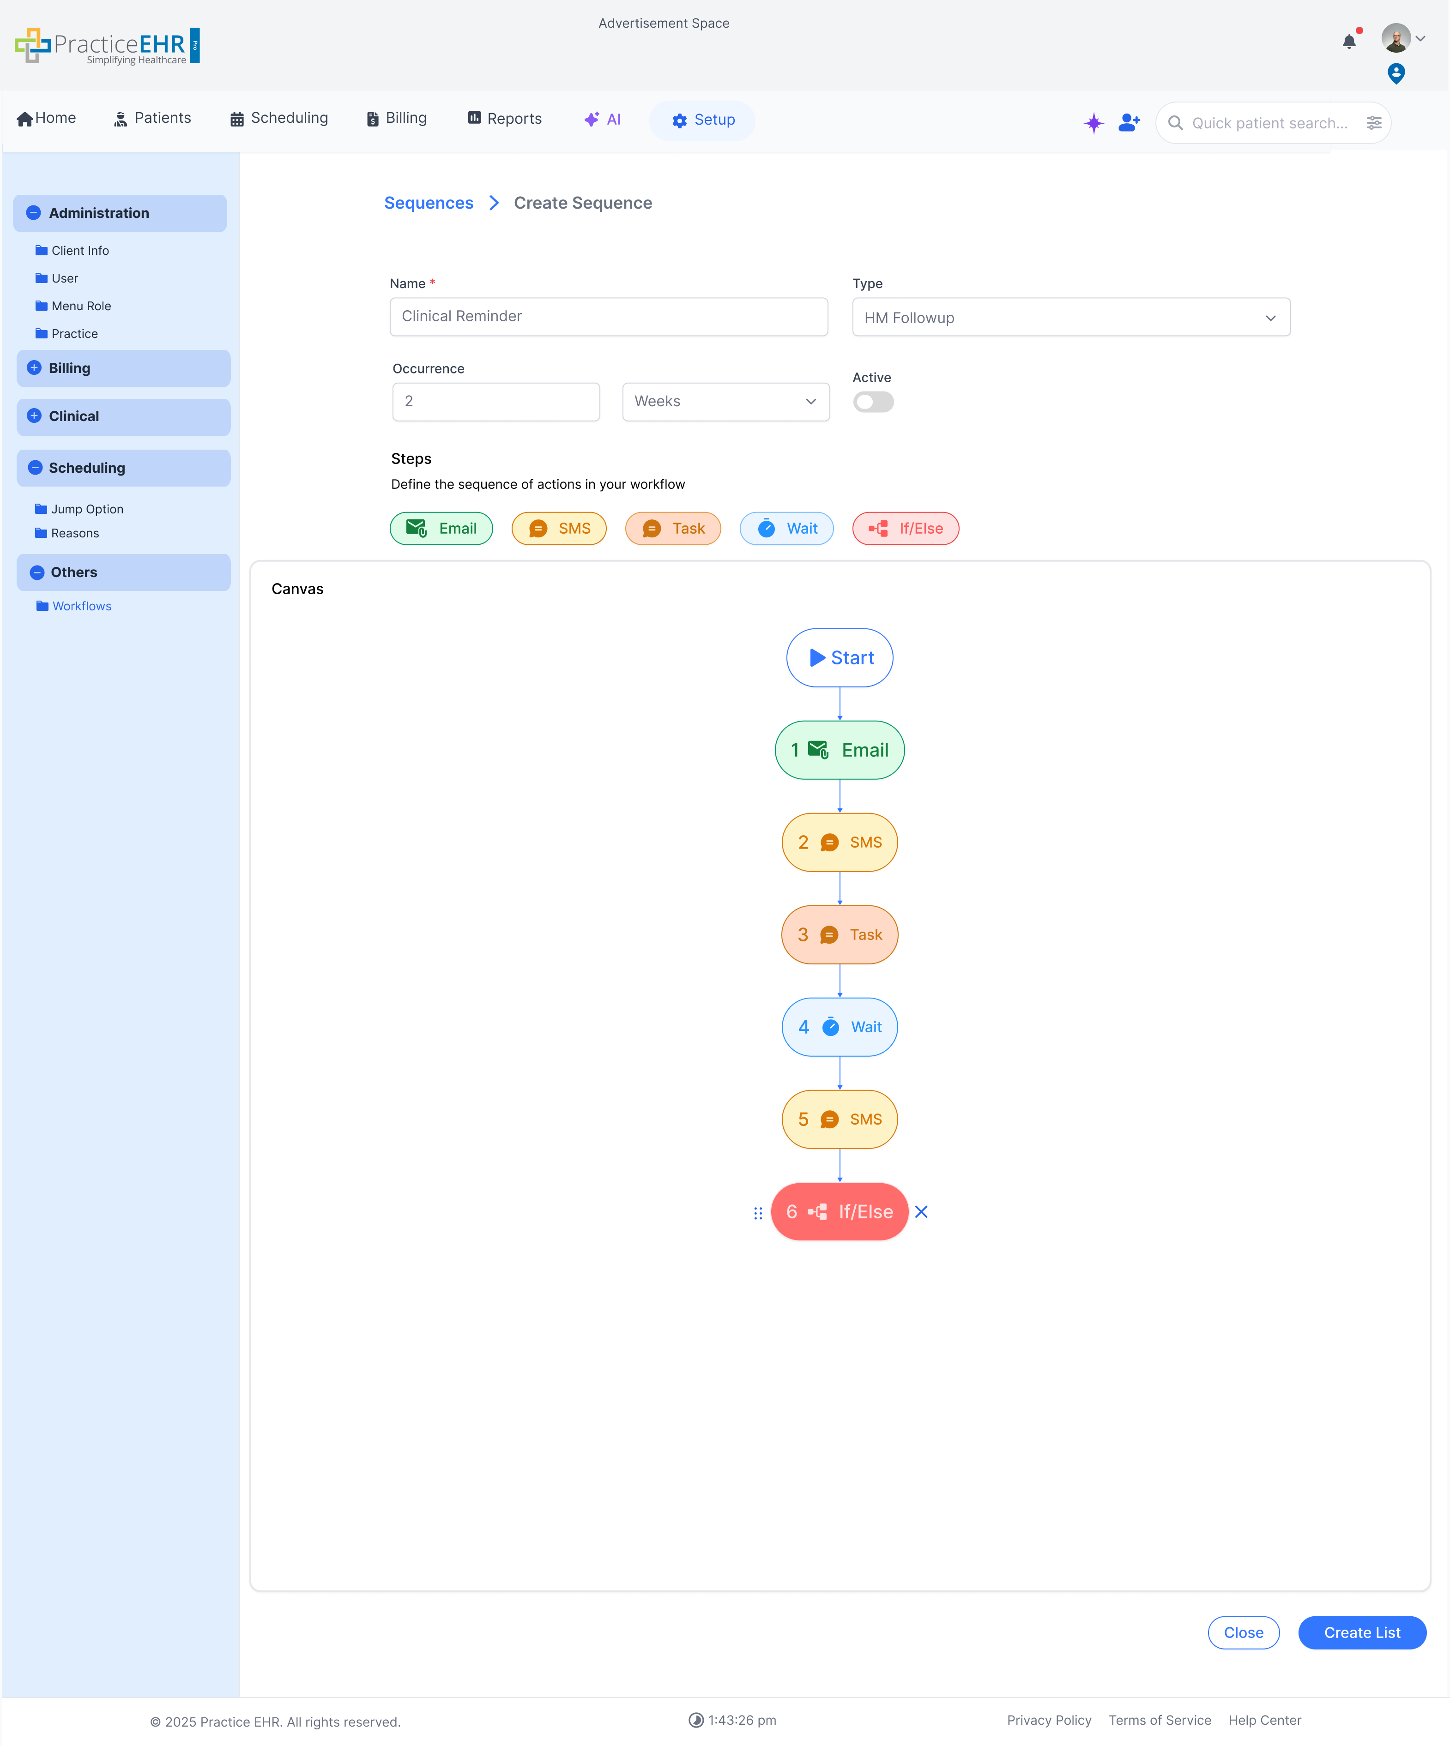Go to the Scheduling menu

coord(278,118)
